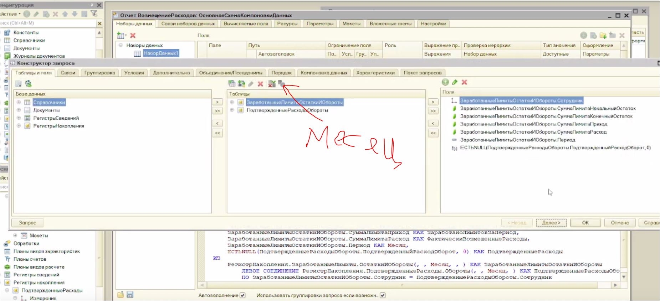Viewport: 660px width, 301px height.
Task: Click filter funnel icon in configuration toolbar
Action: pyautogui.click(x=94, y=14)
